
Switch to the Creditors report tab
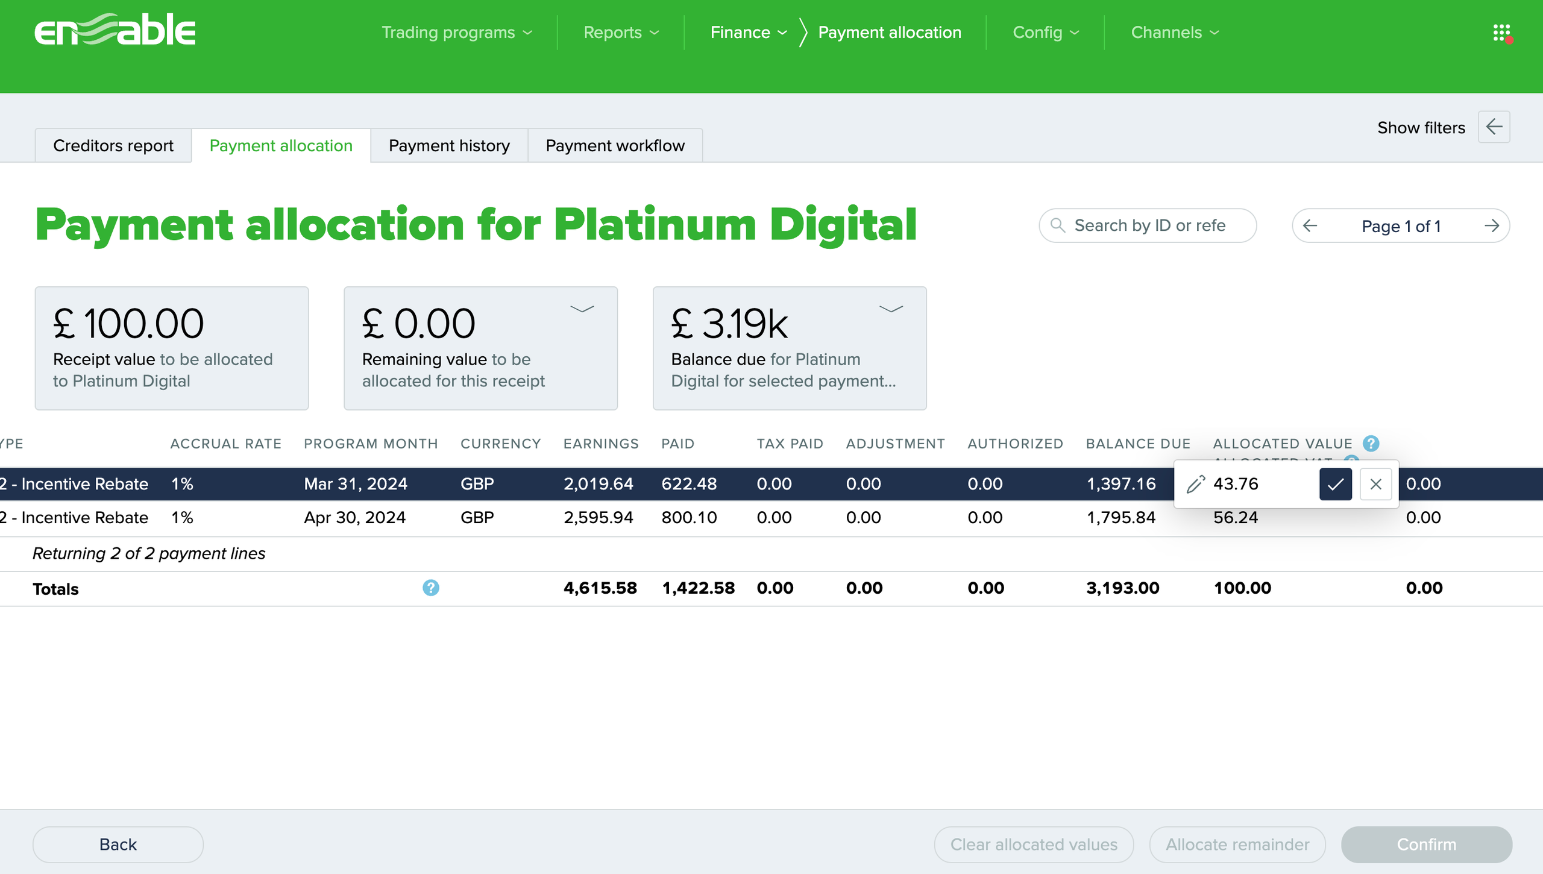[x=113, y=145]
